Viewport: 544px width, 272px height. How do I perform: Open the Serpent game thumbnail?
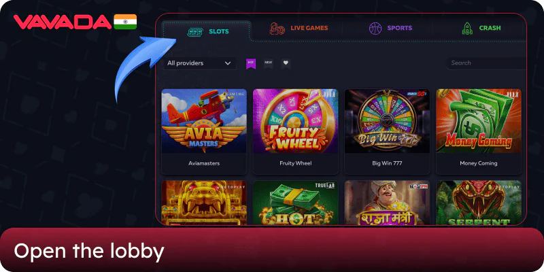tap(479, 203)
